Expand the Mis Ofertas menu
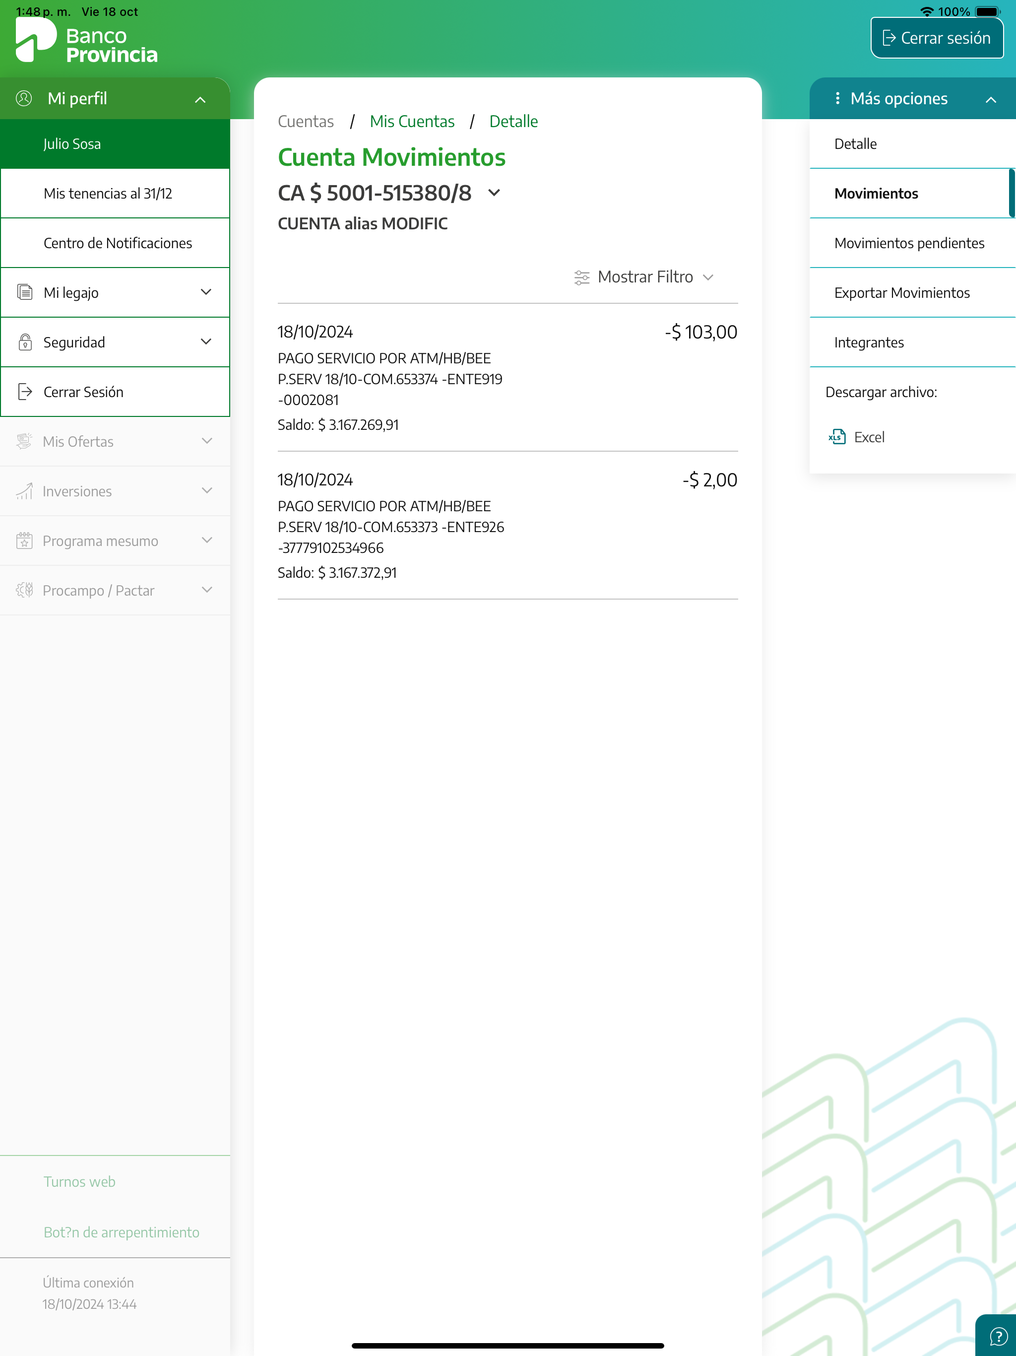This screenshot has height=1356, width=1016. pos(206,441)
